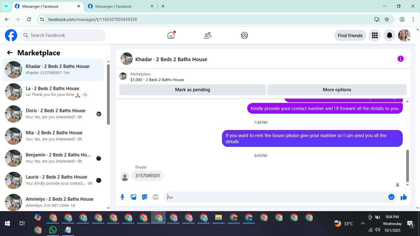This screenshot has width=420, height=236.
Task: Open the weather widget showing 33°C
Action: (344, 223)
